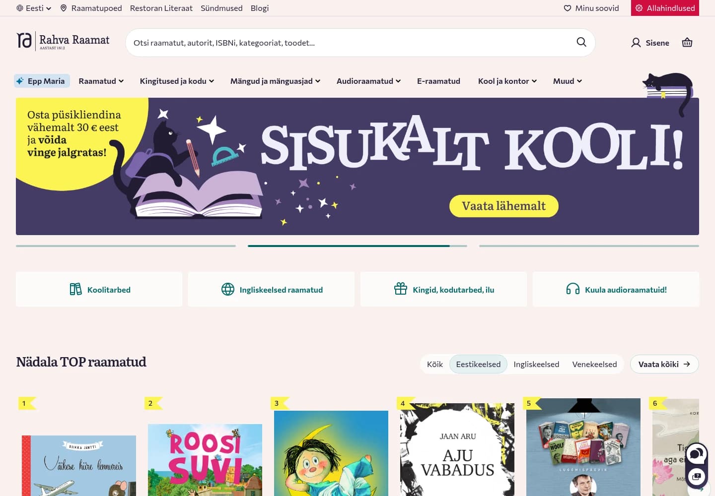The height and width of the screenshot is (496, 715).
Task: Select the Kõik filter
Action: 435,364
